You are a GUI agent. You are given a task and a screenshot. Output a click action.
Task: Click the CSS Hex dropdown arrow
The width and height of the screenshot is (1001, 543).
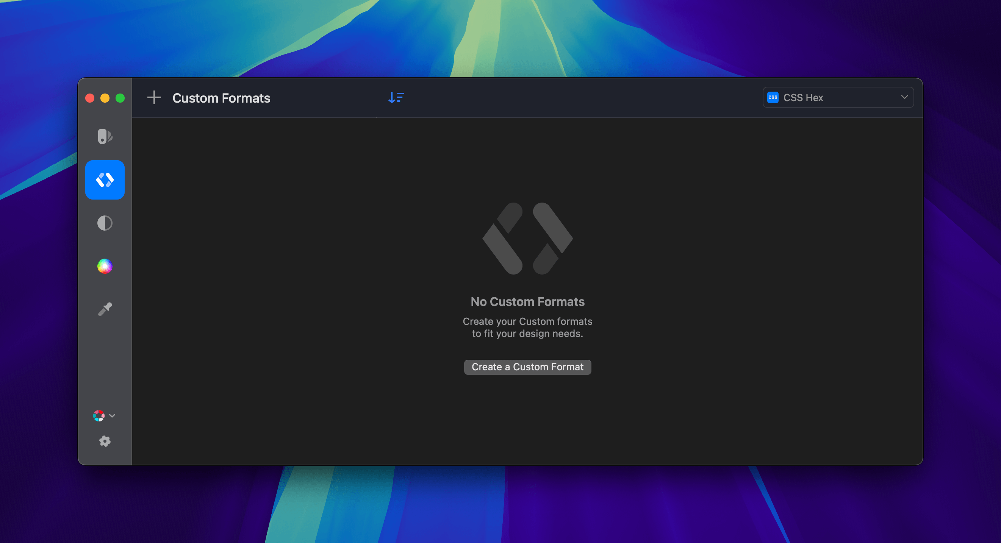(x=904, y=97)
